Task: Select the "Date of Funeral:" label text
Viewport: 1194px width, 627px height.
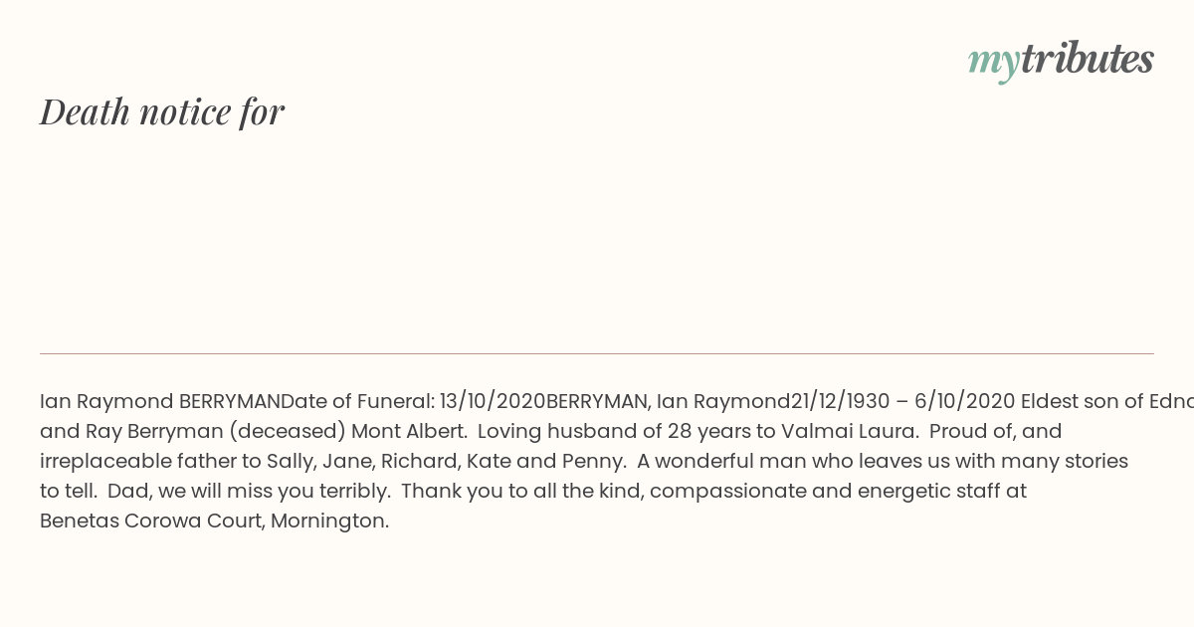Action: pyautogui.click(x=357, y=402)
